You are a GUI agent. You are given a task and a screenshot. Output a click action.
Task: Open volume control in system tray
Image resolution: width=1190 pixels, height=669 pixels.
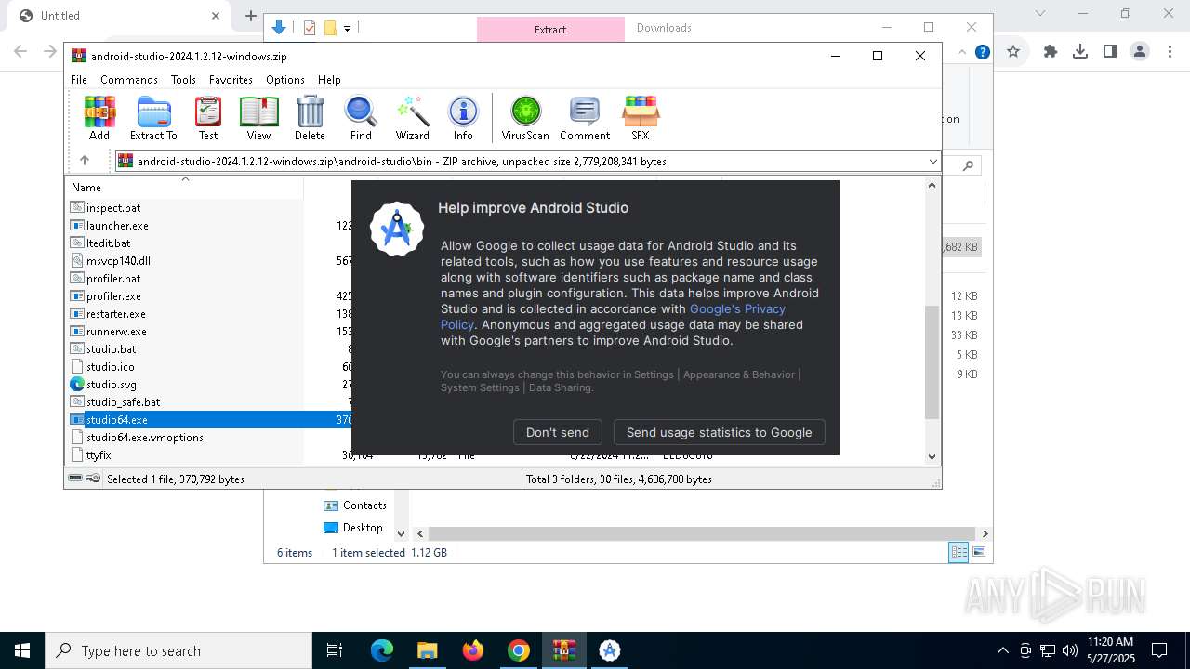click(x=1069, y=650)
